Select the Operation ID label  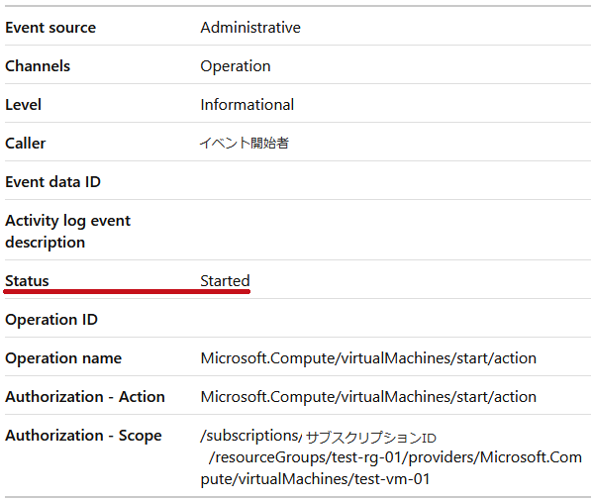[51, 320]
